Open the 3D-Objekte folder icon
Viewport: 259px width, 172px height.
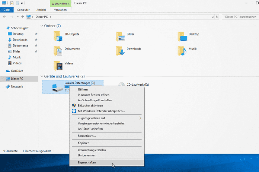tap(58, 35)
